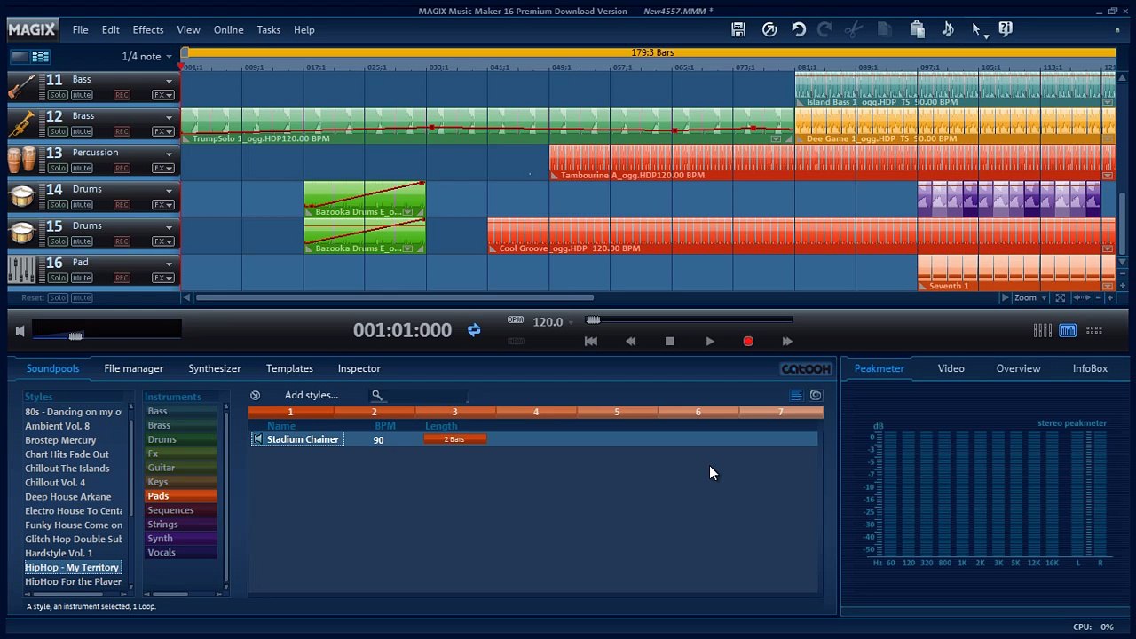
Task: Mute the Bass track 11
Action: [x=82, y=95]
